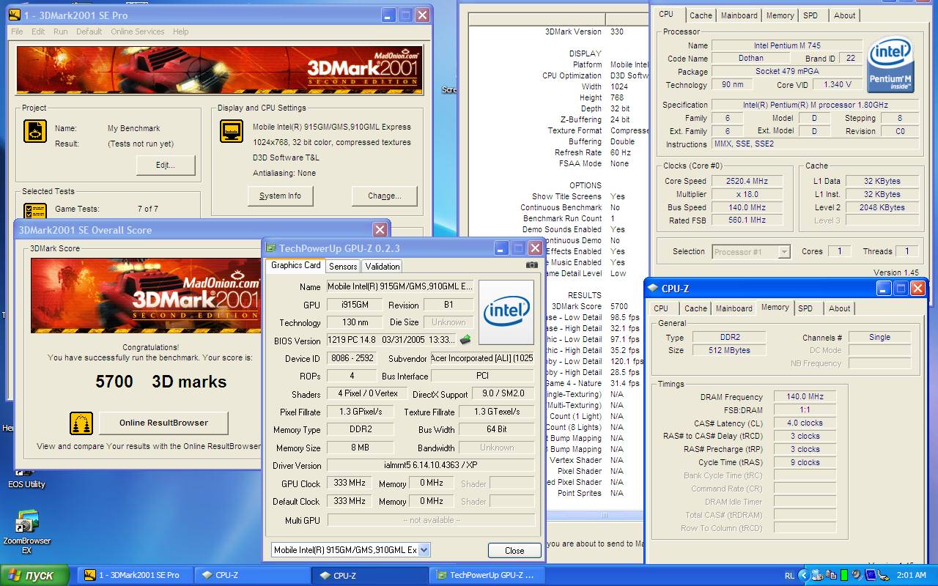Open Mainboard tab in the CPU-Z Memory timings window
The height and width of the screenshot is (586, 938).
tap(734, 308)
